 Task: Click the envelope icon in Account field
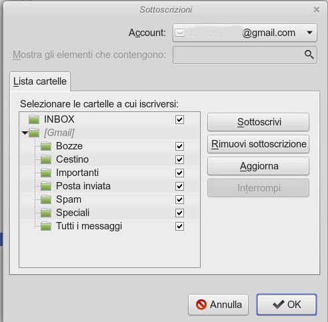pyautogui.click(x=180, y=33)
